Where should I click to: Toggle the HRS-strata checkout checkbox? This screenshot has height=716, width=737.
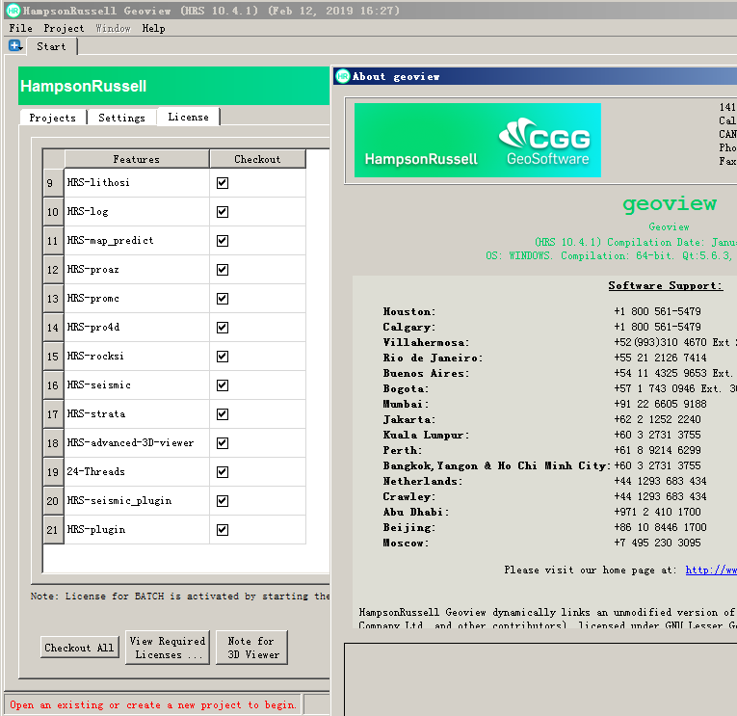point(223,414)
